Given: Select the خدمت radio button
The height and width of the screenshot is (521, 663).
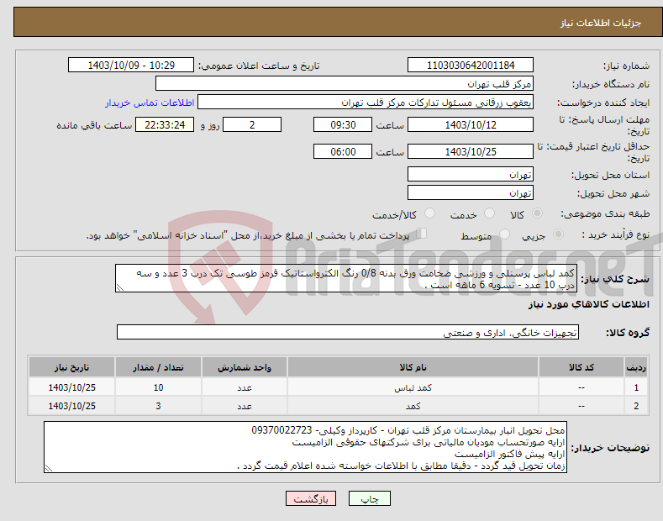Looking at the screenshot, I should click(489, 213).
